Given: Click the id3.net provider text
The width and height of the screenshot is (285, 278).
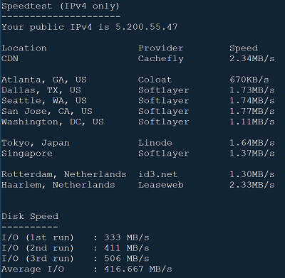Looking at the screenshot, I should (x=158, y=174).
